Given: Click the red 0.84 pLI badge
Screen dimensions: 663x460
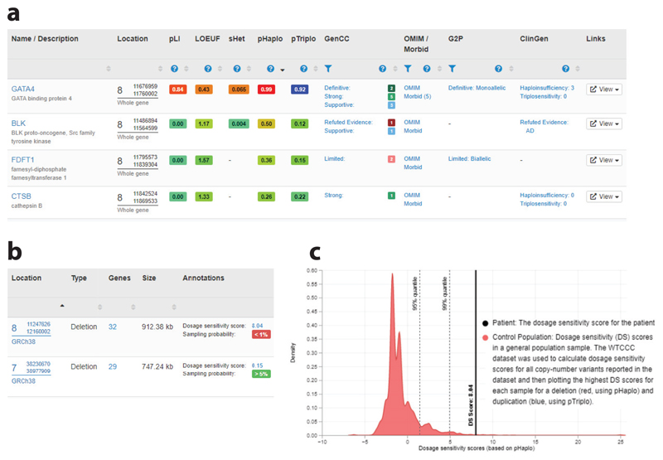Looking at the screenshot, I should point(177,89).
